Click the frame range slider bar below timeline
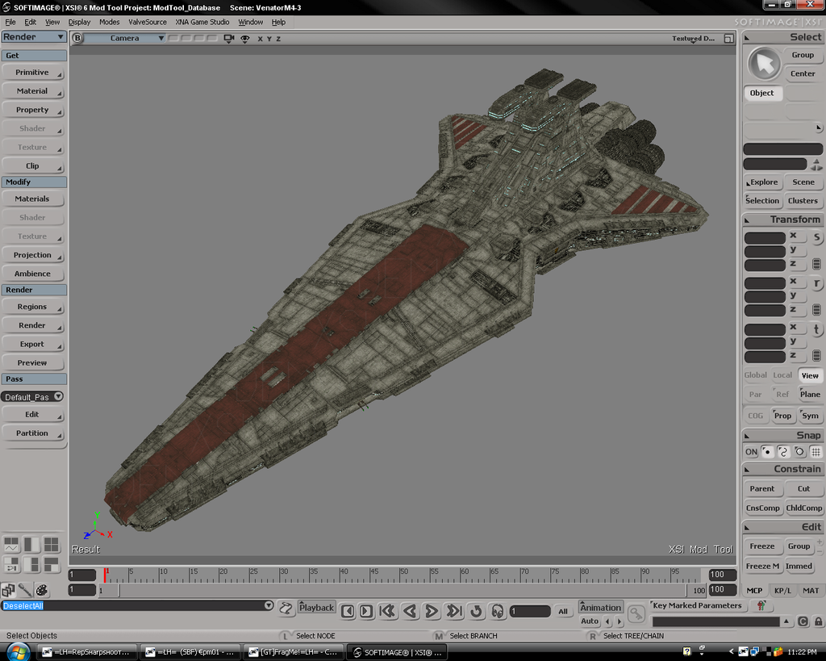This screenshot has height=661, width=826. [x=403, y=590]
